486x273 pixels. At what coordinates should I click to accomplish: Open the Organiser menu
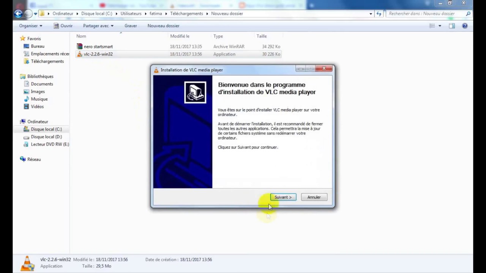[x=31, y=26]
